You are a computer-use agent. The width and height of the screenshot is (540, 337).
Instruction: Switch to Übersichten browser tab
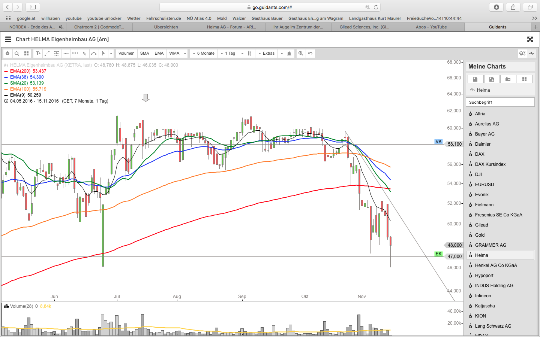tap(166, 27)
